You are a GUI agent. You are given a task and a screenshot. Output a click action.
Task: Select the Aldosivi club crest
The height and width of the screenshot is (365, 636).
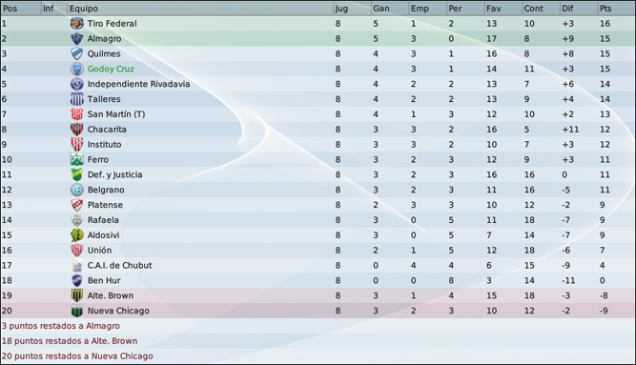76,235
